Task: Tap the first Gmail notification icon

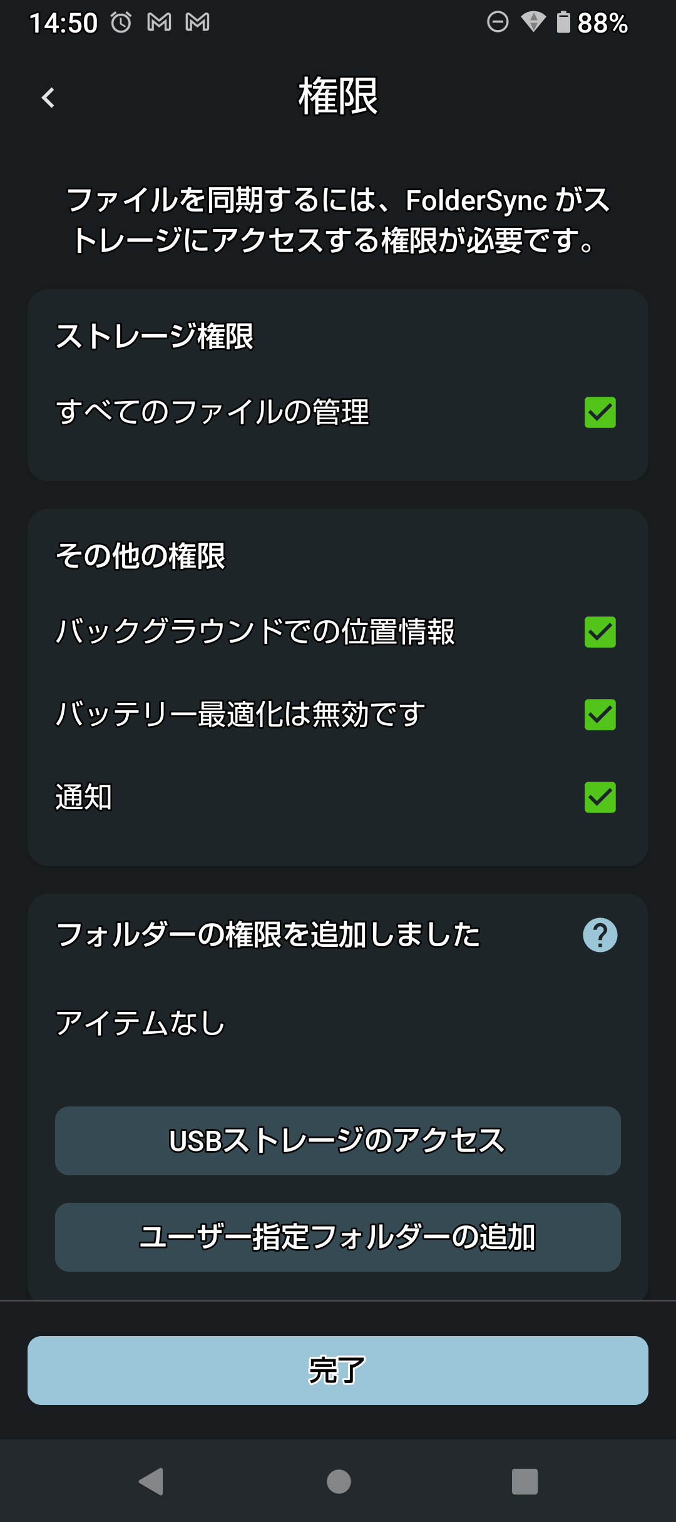Action: point(159,23)
